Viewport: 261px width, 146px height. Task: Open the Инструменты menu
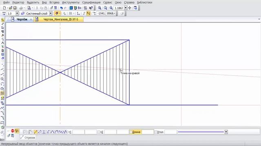[71, 2]
